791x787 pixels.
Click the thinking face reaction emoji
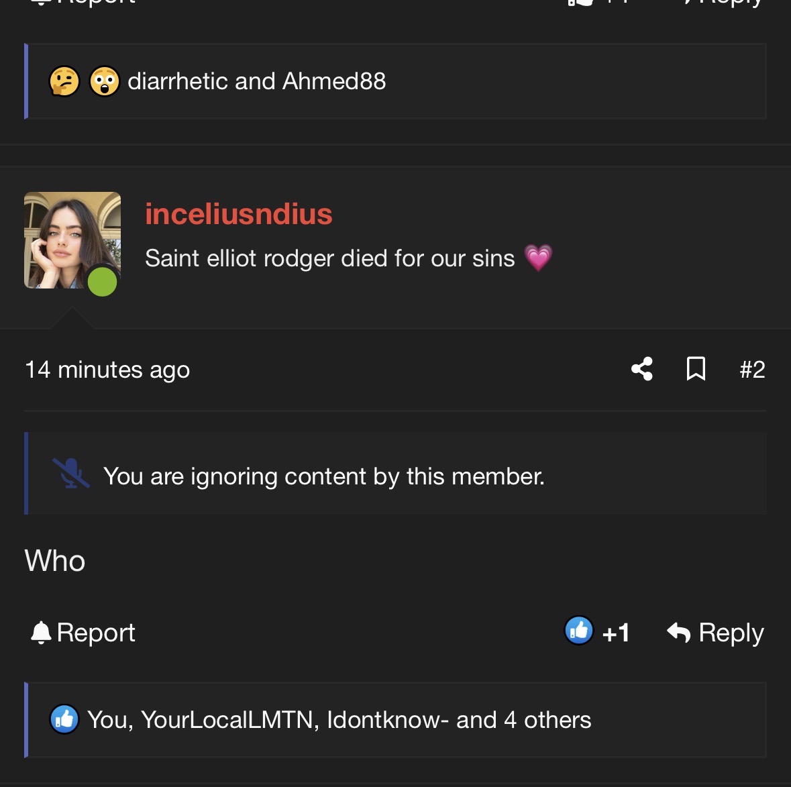64,81
